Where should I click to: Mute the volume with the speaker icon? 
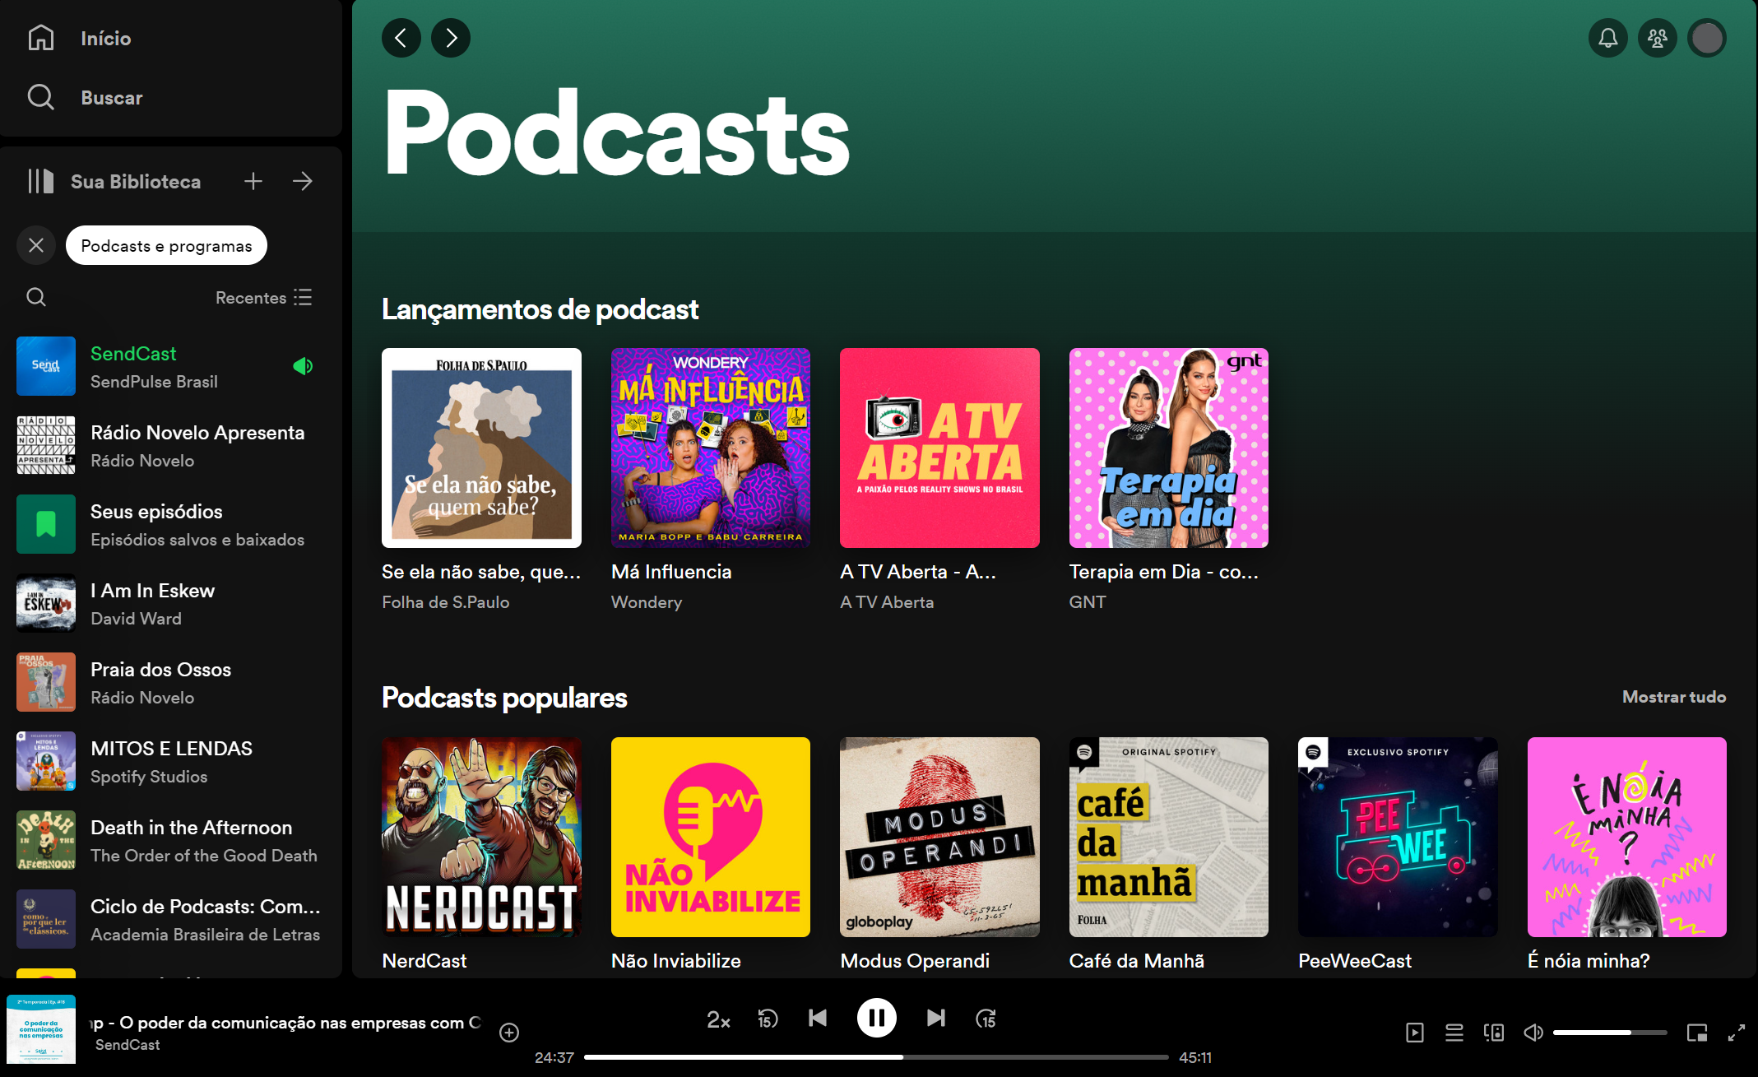coord(1533,1033)
